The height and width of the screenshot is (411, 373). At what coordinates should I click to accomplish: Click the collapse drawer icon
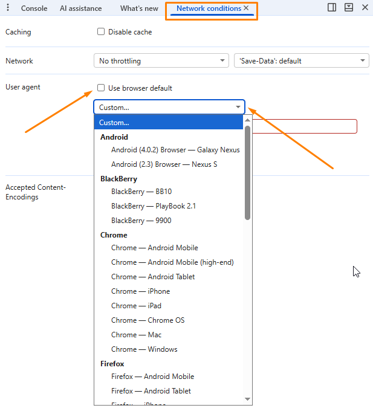349,8
